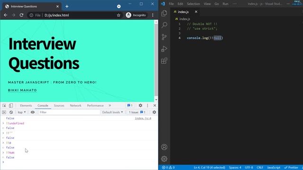Switch to DevTools Elements tab
Viewport: 303px width, 170px height.
[26, 105]
